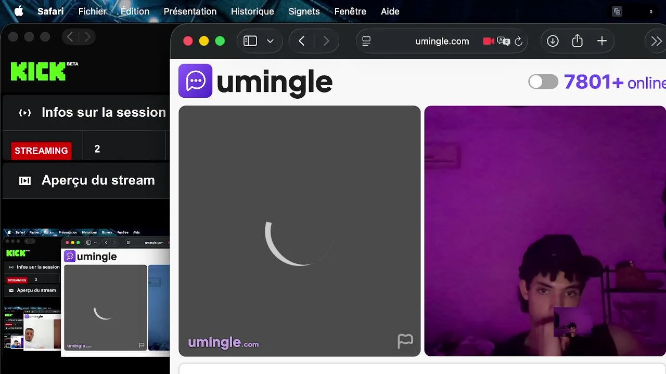Screen dimensions: 666x374
Task: Show Safari sidebar in umingle window
Action: 250,41
